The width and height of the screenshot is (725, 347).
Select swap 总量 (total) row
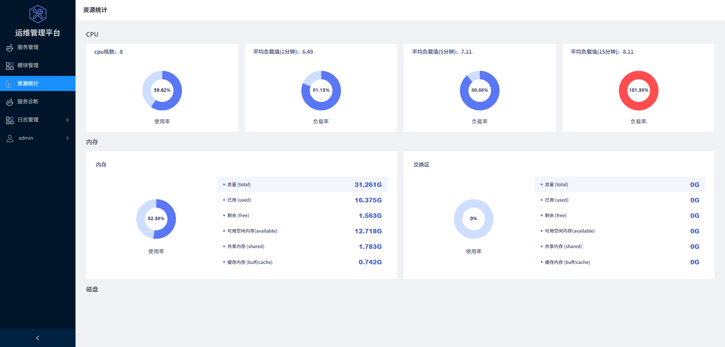(620, 185)
